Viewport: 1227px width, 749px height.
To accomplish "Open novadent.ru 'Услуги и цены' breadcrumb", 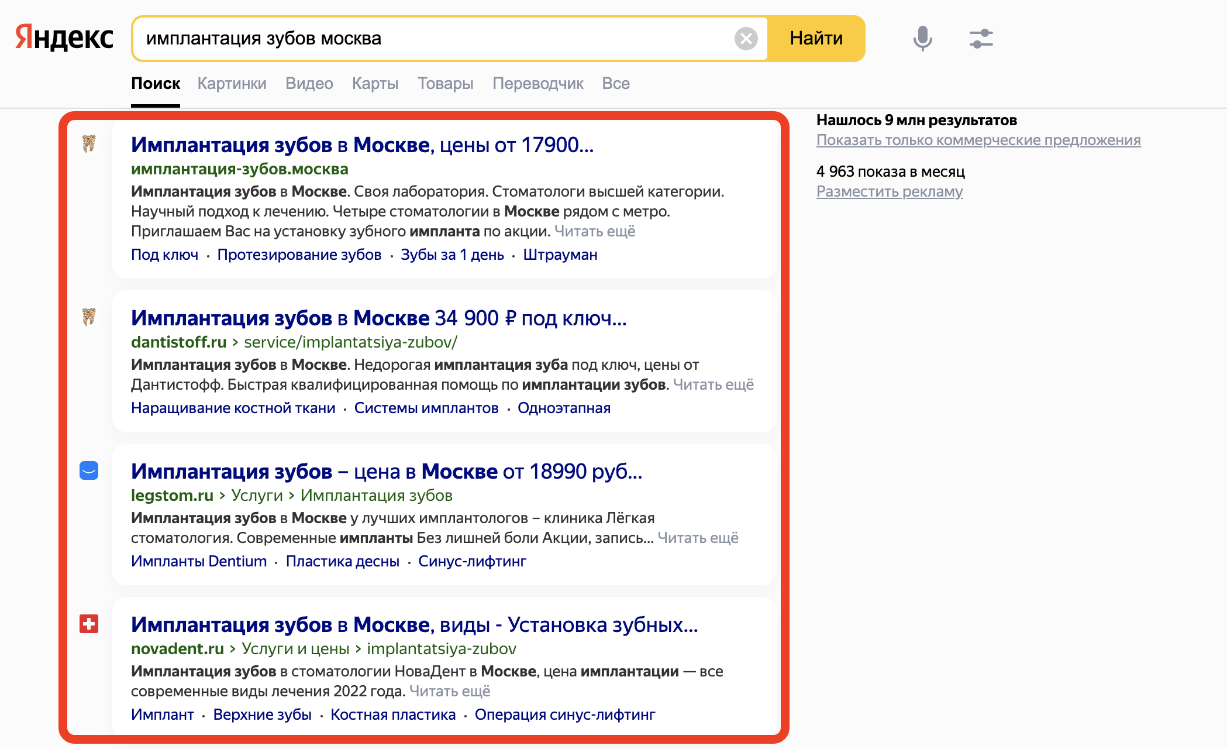I will pyautogui.click(x=295, y=649).
